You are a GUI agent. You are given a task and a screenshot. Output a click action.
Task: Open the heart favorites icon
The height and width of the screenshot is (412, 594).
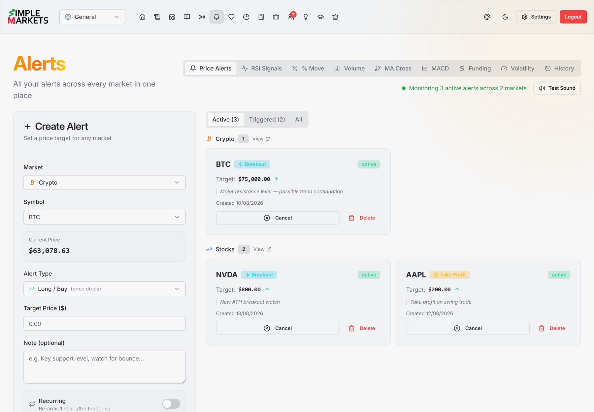pyautogui.click(x=231, y=17)
